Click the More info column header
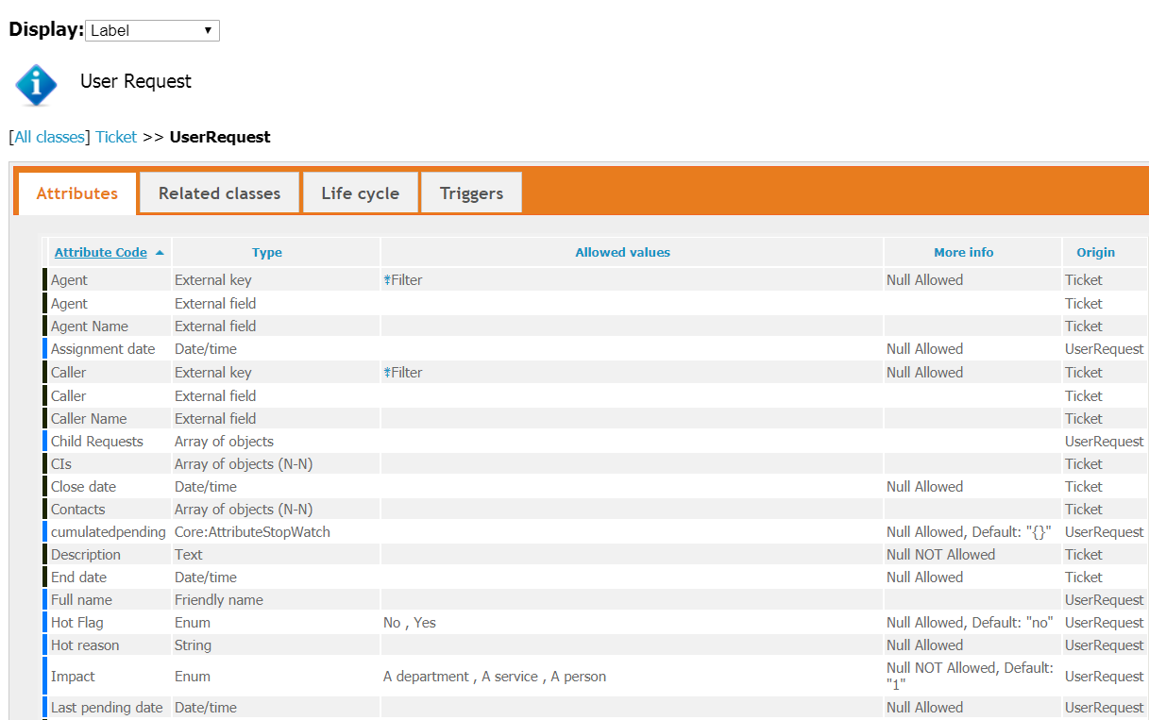1149x720 pixels. pos(963,253)
